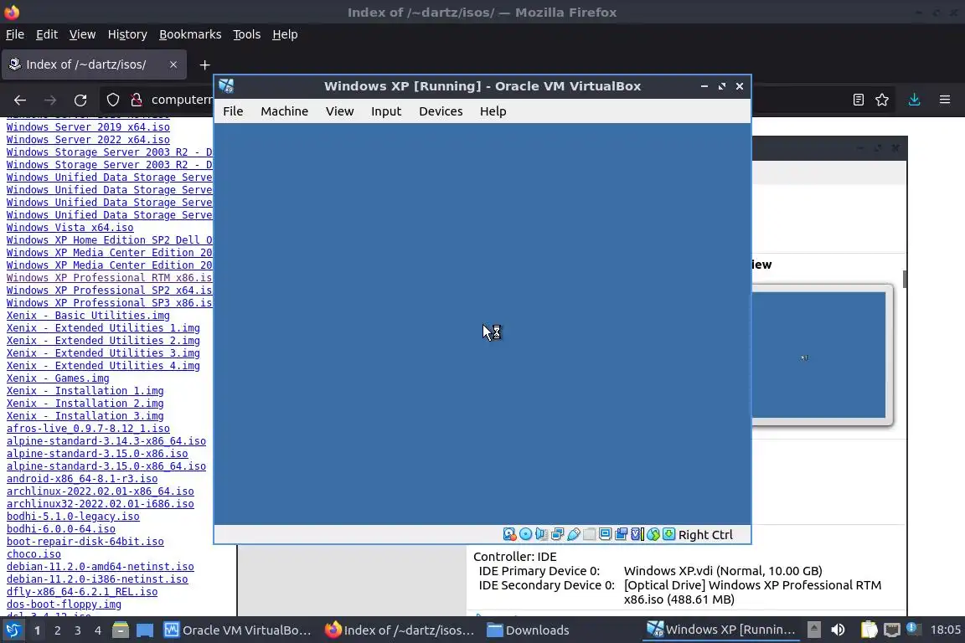965x643 pixels.
Task: Open the start menu on the taskbar
Action: pos(13,630)
